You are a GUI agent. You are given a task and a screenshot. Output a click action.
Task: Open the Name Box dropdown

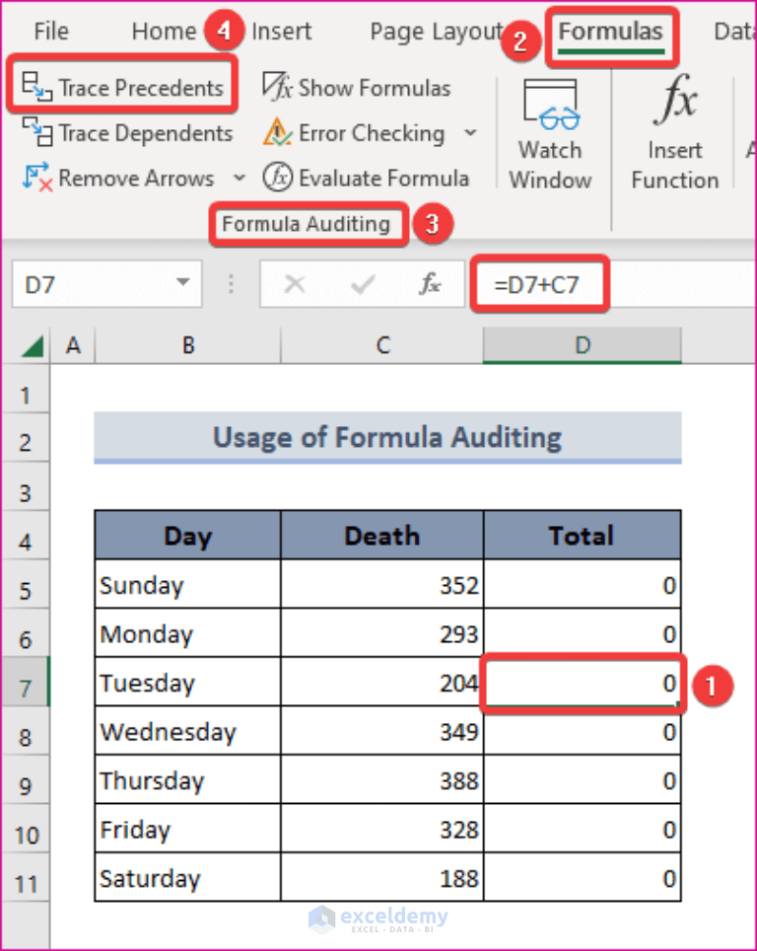pos(182,284)
